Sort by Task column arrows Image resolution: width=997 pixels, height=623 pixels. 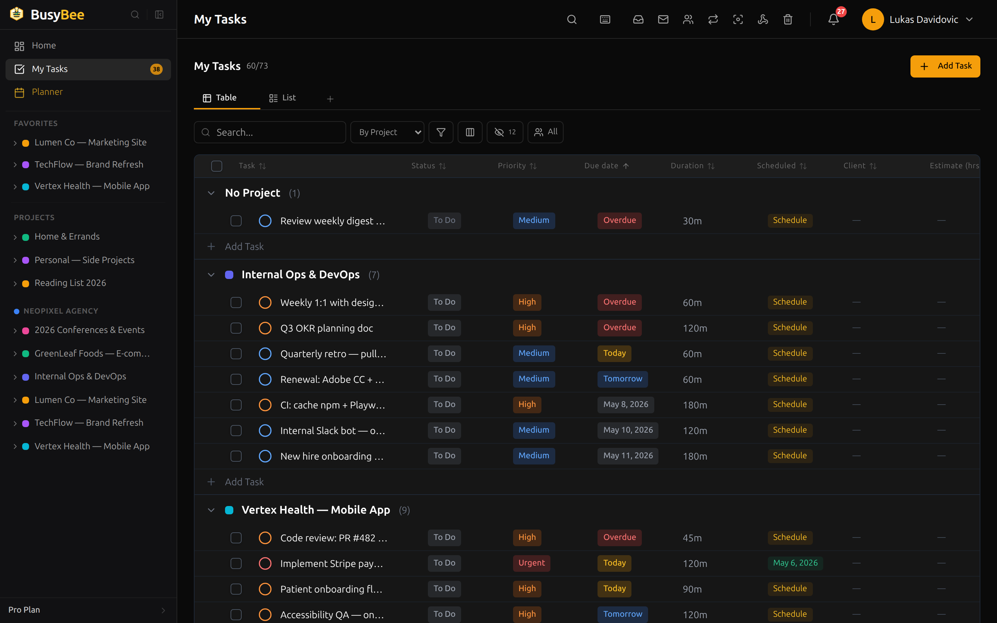coord(262,166)
